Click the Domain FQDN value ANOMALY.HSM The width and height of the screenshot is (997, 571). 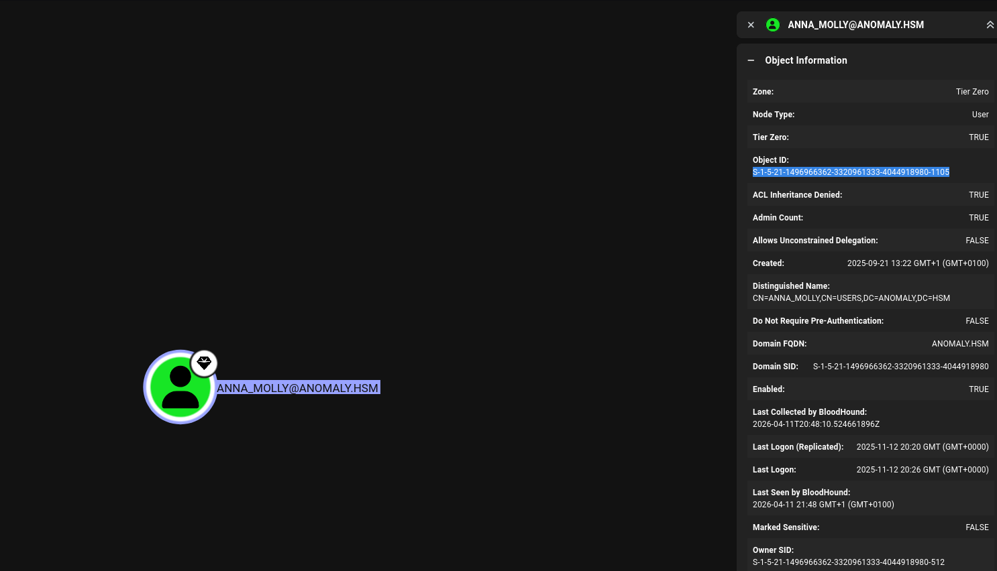(x=960, y=344)
